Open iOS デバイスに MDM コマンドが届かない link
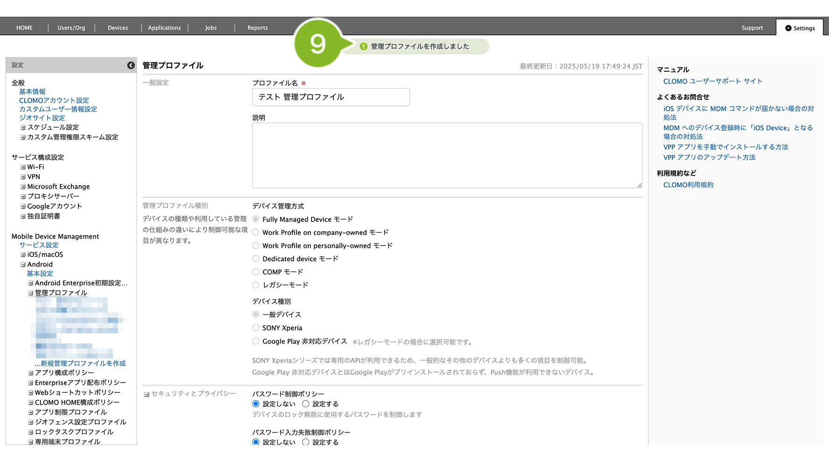 [739, 113]
